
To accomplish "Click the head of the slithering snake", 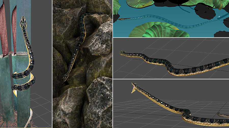I will point(123,53).
